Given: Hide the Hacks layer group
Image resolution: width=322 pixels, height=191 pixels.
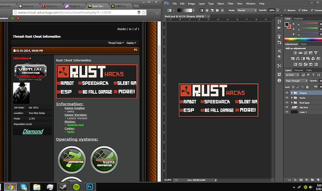Looking at the screenshot, I should point(287,98).
